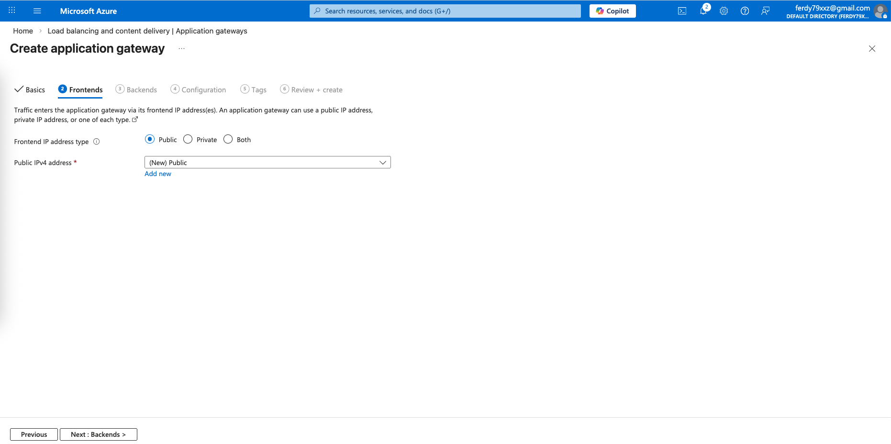This screenshot has height=444, width=891.
Task: Click the Copilot button
Action: pyautogui.click(x=613, y=11)
